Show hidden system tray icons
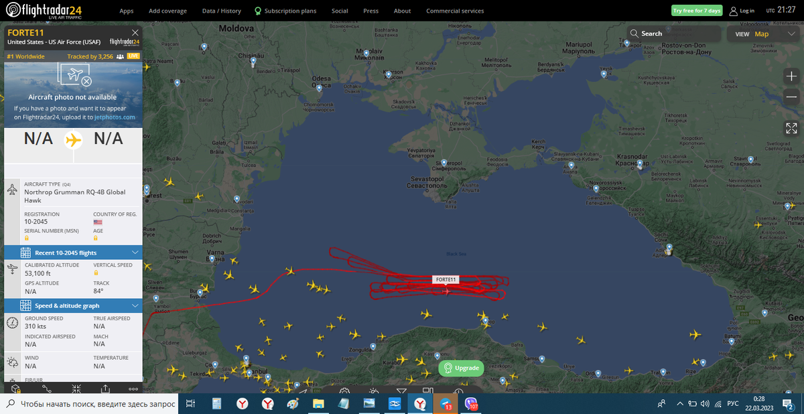The image size is (804, 414). coord(679,403)
